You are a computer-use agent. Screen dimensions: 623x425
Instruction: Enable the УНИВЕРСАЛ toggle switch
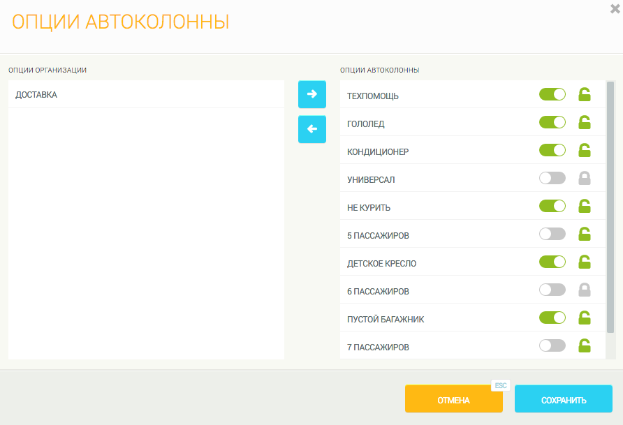coord(552,178)
